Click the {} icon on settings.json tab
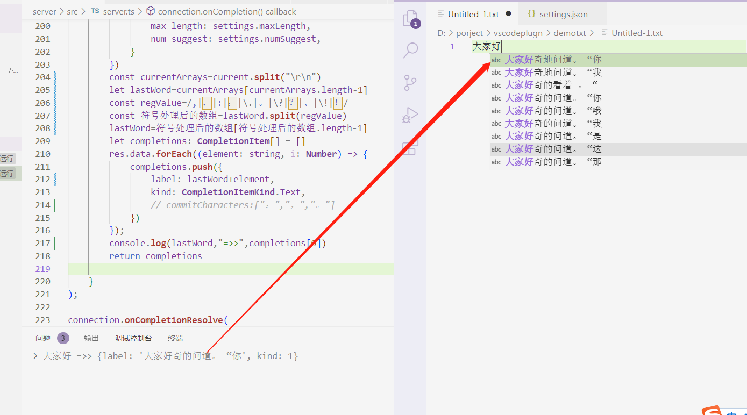This screenshot has width=747, height=415. click(532, 13)
